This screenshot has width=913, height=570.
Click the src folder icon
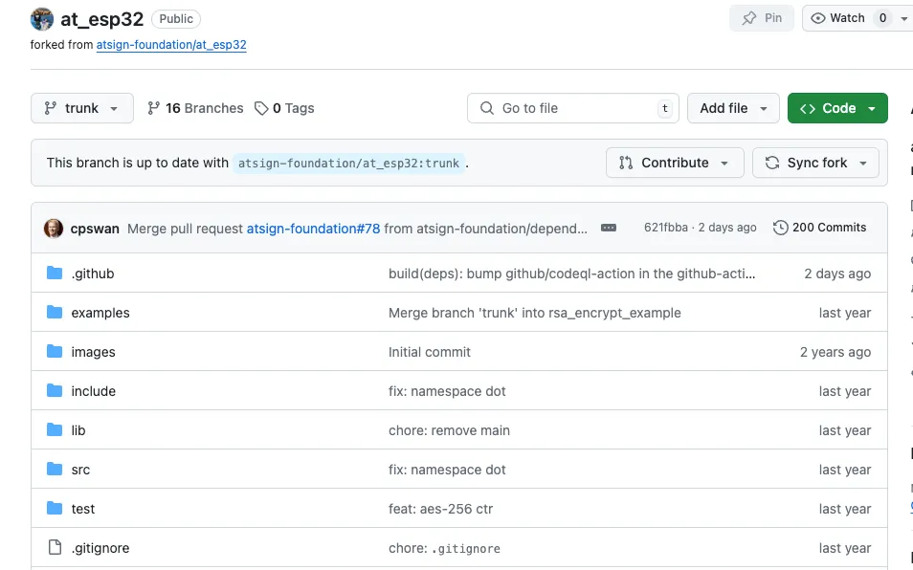pos(55,469)
